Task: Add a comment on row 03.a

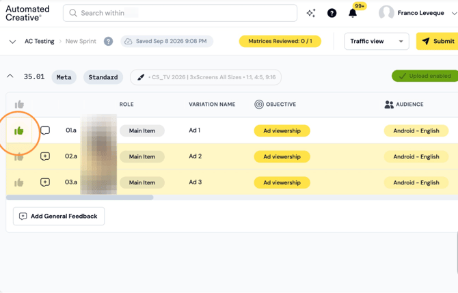Action: point(45,182)
